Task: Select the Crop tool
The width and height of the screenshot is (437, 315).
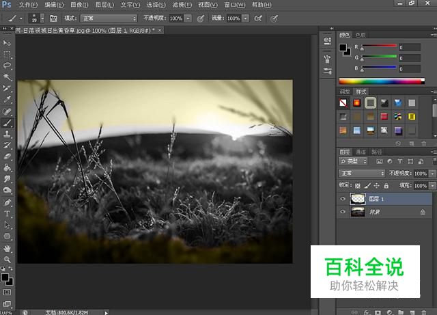Action: click(x=7, y=88)
